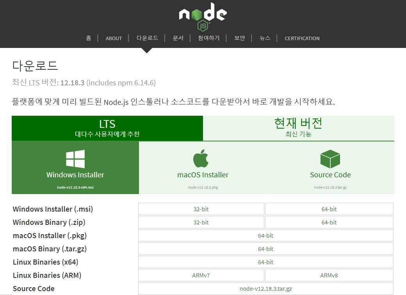The height and width of the screenshot is (295, 406).
Task: Click the version number 12.18.3 text
Action: coord(73,83)
